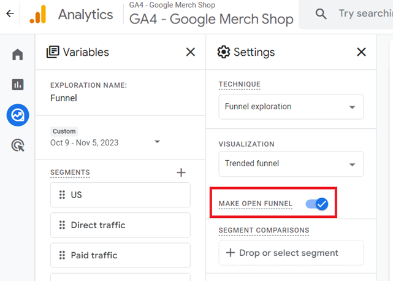
Task: Grab the US segment drag handle
Action: 62,194
